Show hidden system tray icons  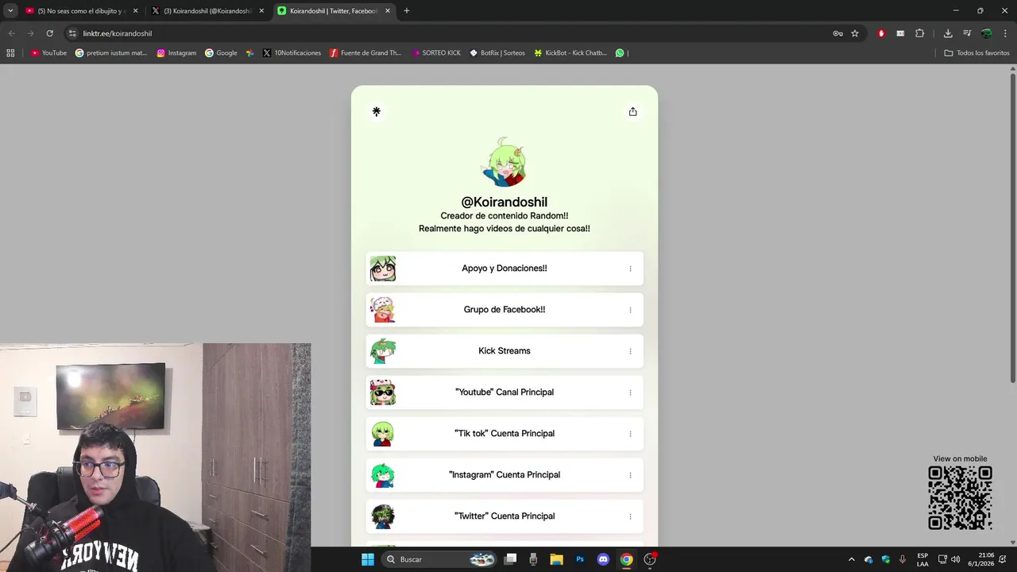point(852,559)
